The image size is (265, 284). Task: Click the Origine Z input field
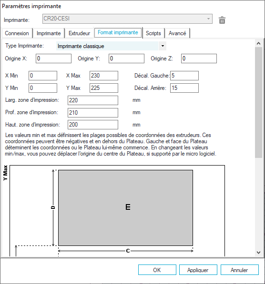tap(199, 59)
